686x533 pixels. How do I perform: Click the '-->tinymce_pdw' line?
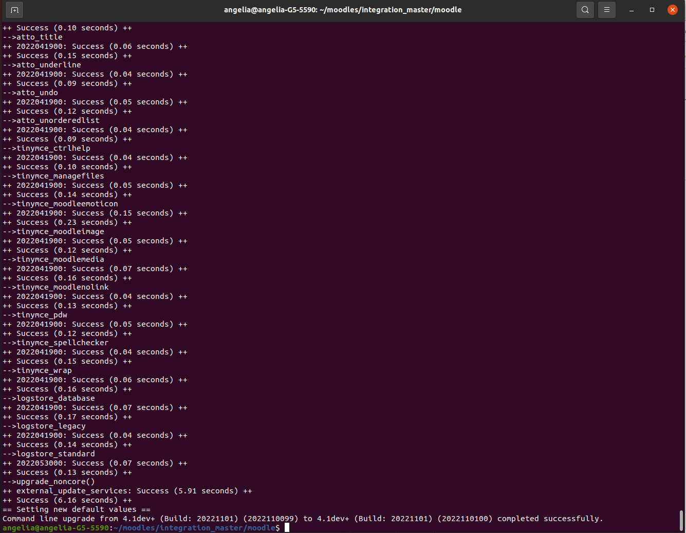tap(35, 315)
